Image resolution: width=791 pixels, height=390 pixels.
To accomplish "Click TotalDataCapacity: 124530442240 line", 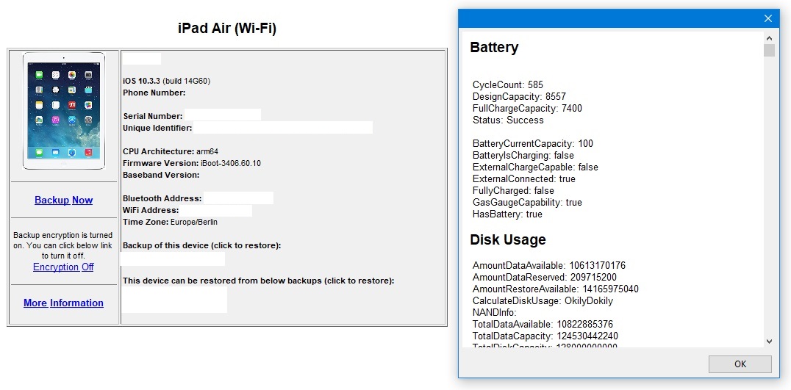I will coord(545,336).
